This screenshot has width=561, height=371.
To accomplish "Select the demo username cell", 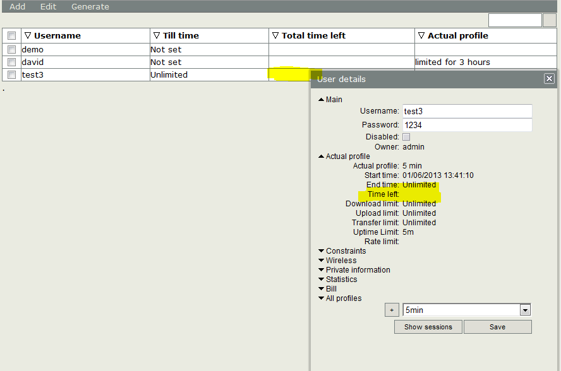I will pos(85,50).
